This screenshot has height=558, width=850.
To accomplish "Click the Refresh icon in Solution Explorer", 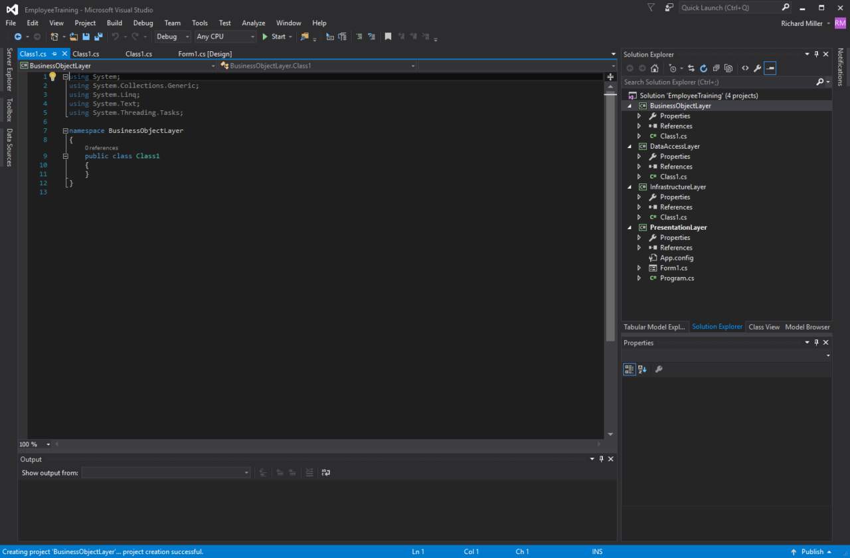I will 704,68.
